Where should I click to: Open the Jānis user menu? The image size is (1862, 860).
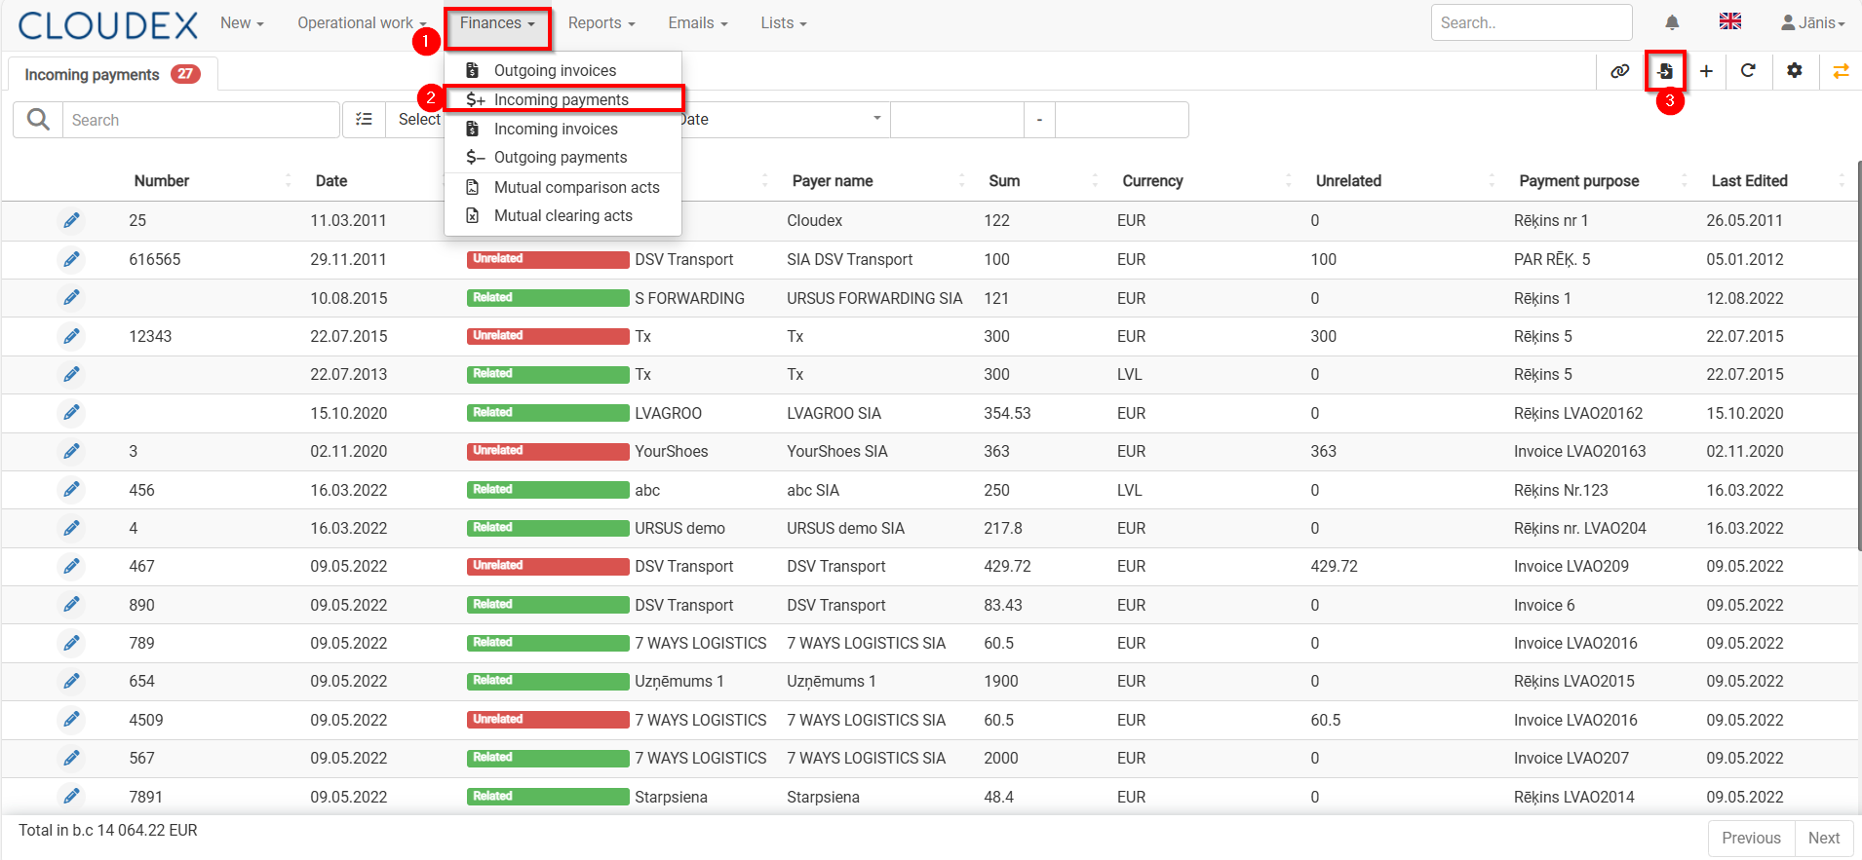(x=1812, y=22)
